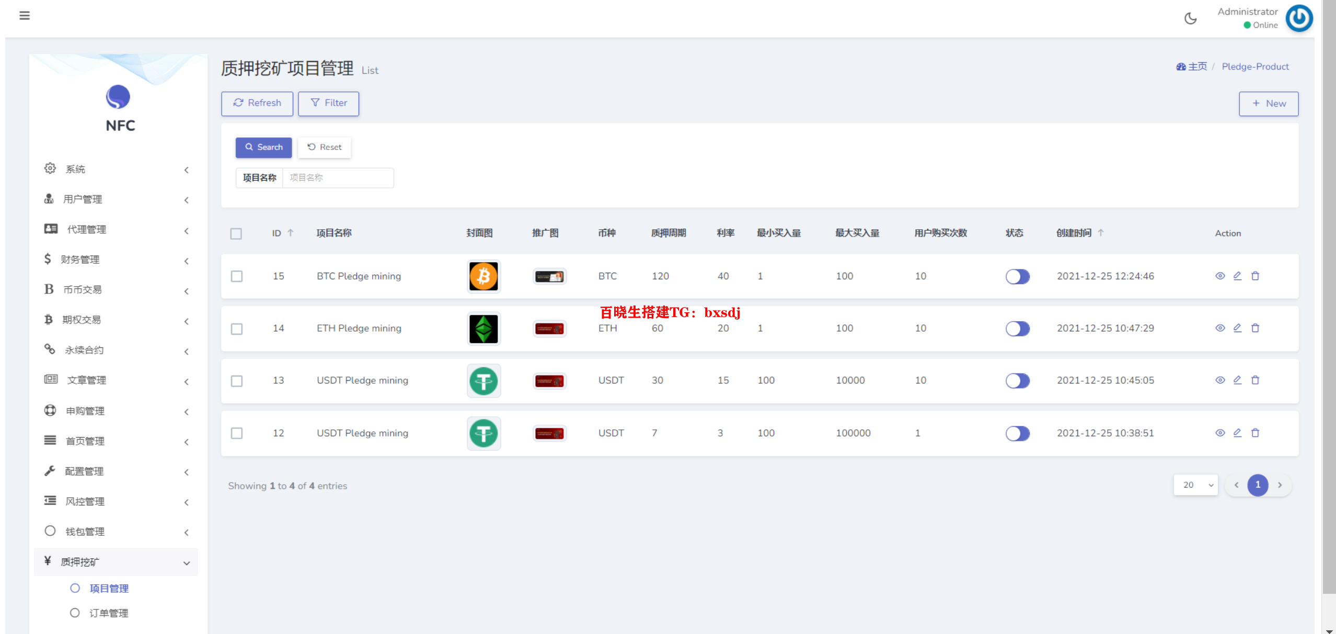Focus the 项目名称 search input field
The width and height of the screenshot is (1336, 634).
point(338,178)
